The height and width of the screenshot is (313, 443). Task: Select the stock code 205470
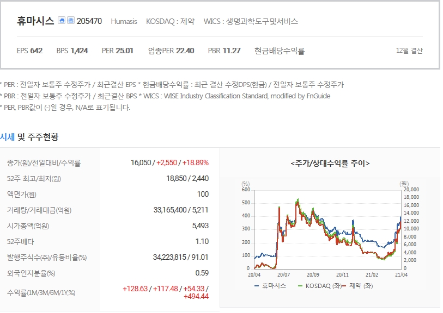tap(89, 21)
